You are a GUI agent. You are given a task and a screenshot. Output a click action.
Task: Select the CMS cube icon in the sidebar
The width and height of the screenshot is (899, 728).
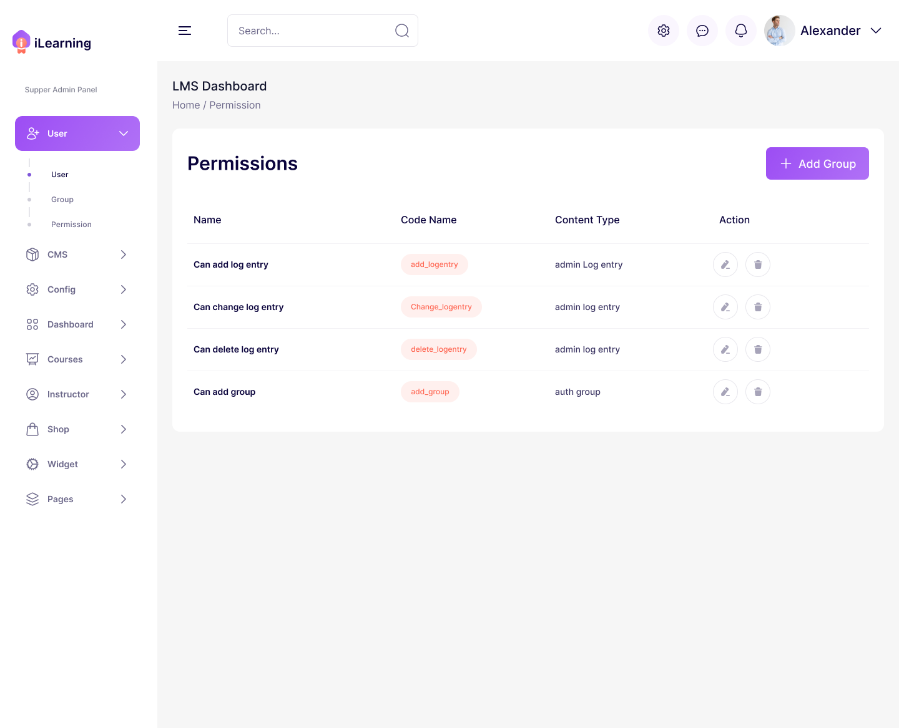coord(32,255)
